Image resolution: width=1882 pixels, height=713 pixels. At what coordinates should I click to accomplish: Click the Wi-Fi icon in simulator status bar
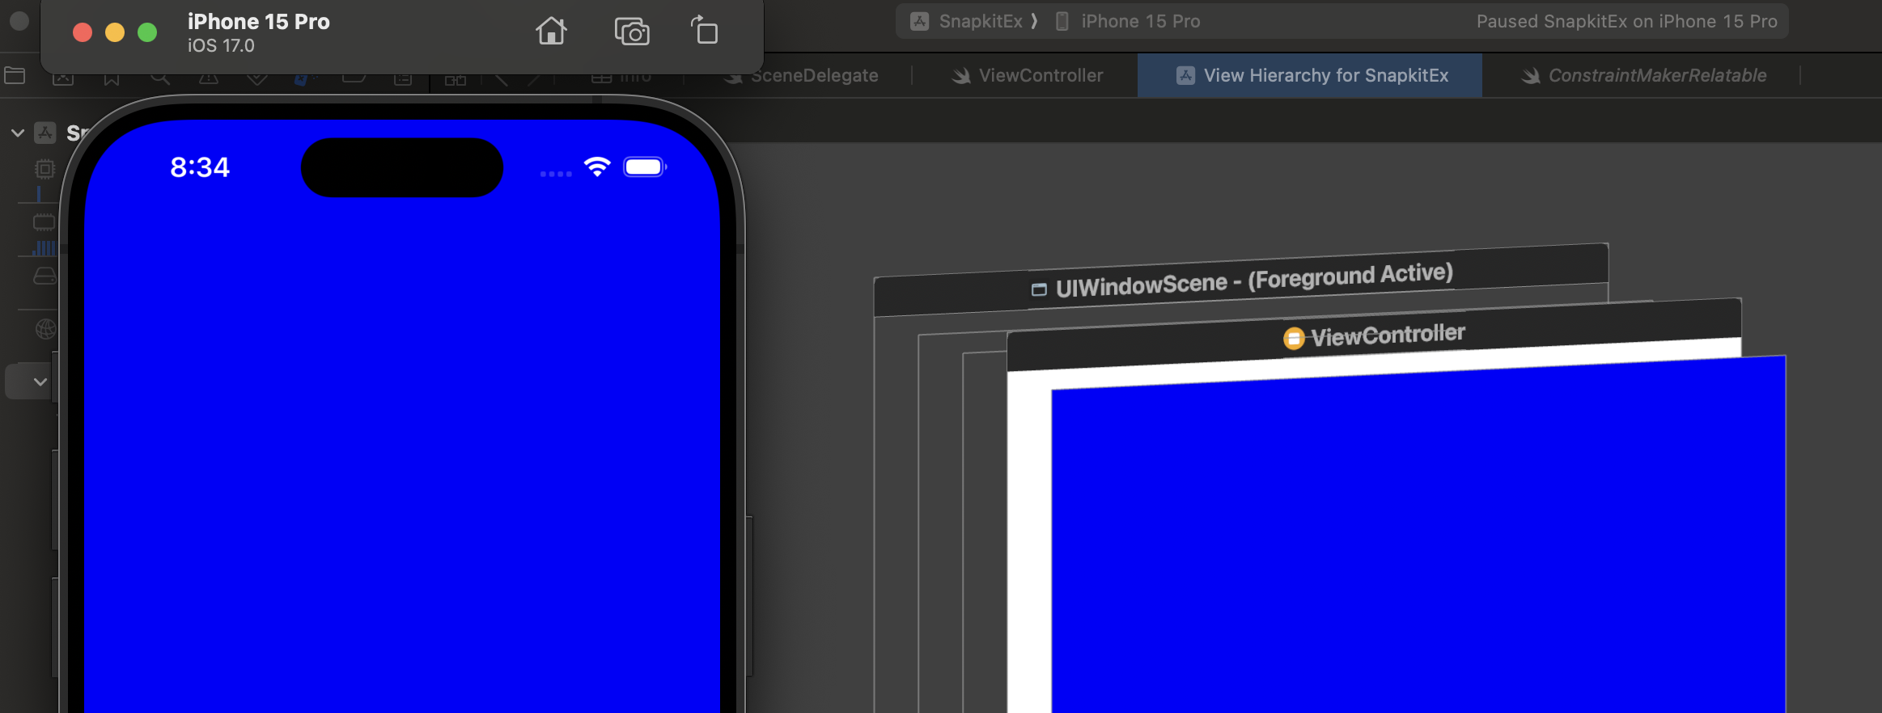coord(597,167)
